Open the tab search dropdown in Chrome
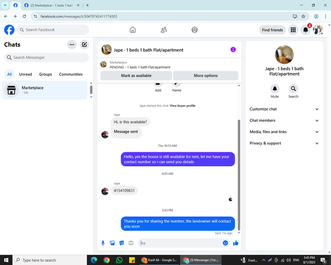This screenshot has width=331, height=265. 5,5
